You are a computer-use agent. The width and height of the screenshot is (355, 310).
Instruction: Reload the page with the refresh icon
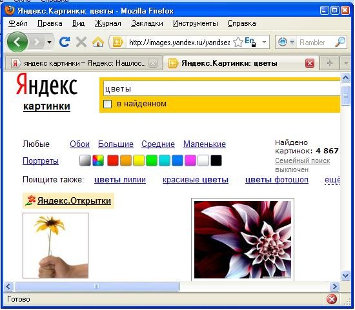point(65,42)
